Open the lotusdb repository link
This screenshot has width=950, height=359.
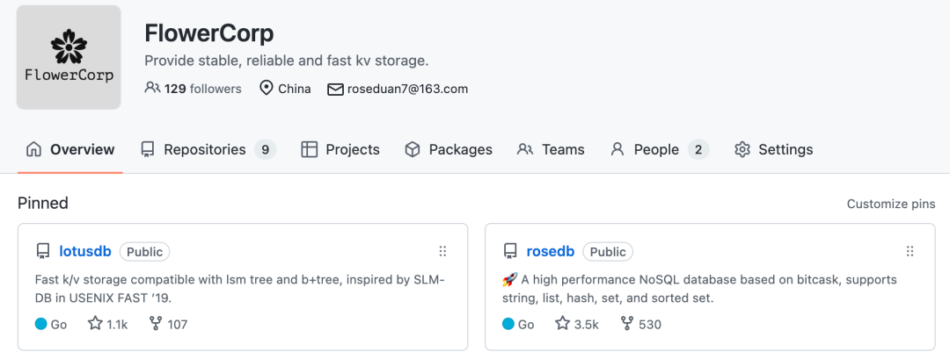85,252
